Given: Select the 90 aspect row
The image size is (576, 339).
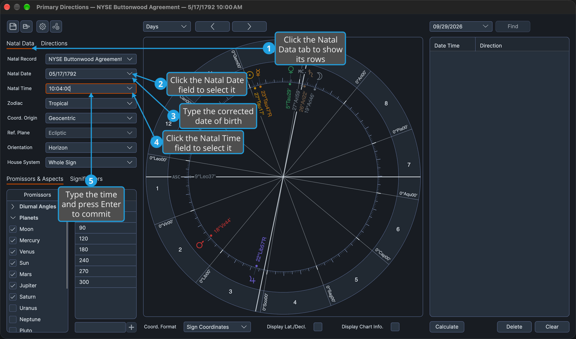Looking at the screenshot, I should pos(106,228).
